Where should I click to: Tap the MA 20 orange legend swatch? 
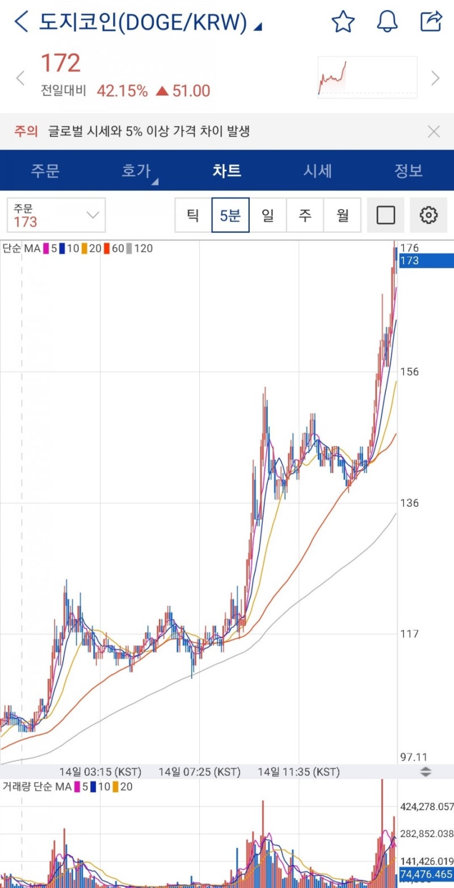tap(84, 248)
